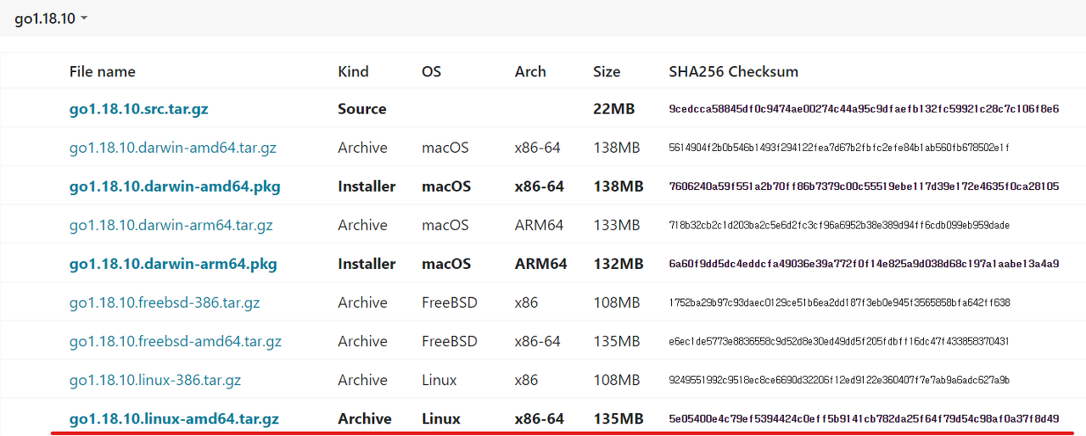Open go1.18.10.darwin-amd64.tar.gz download link
This screenshot has width=1086, height=436.
(x=173, y=148)
